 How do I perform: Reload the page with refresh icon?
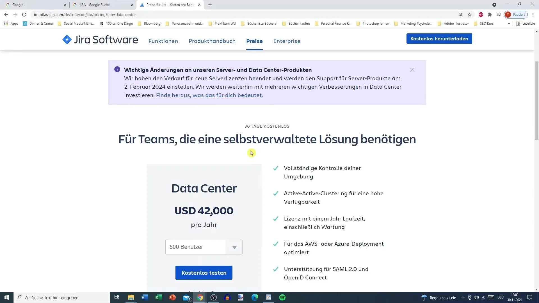click(24, 15)
